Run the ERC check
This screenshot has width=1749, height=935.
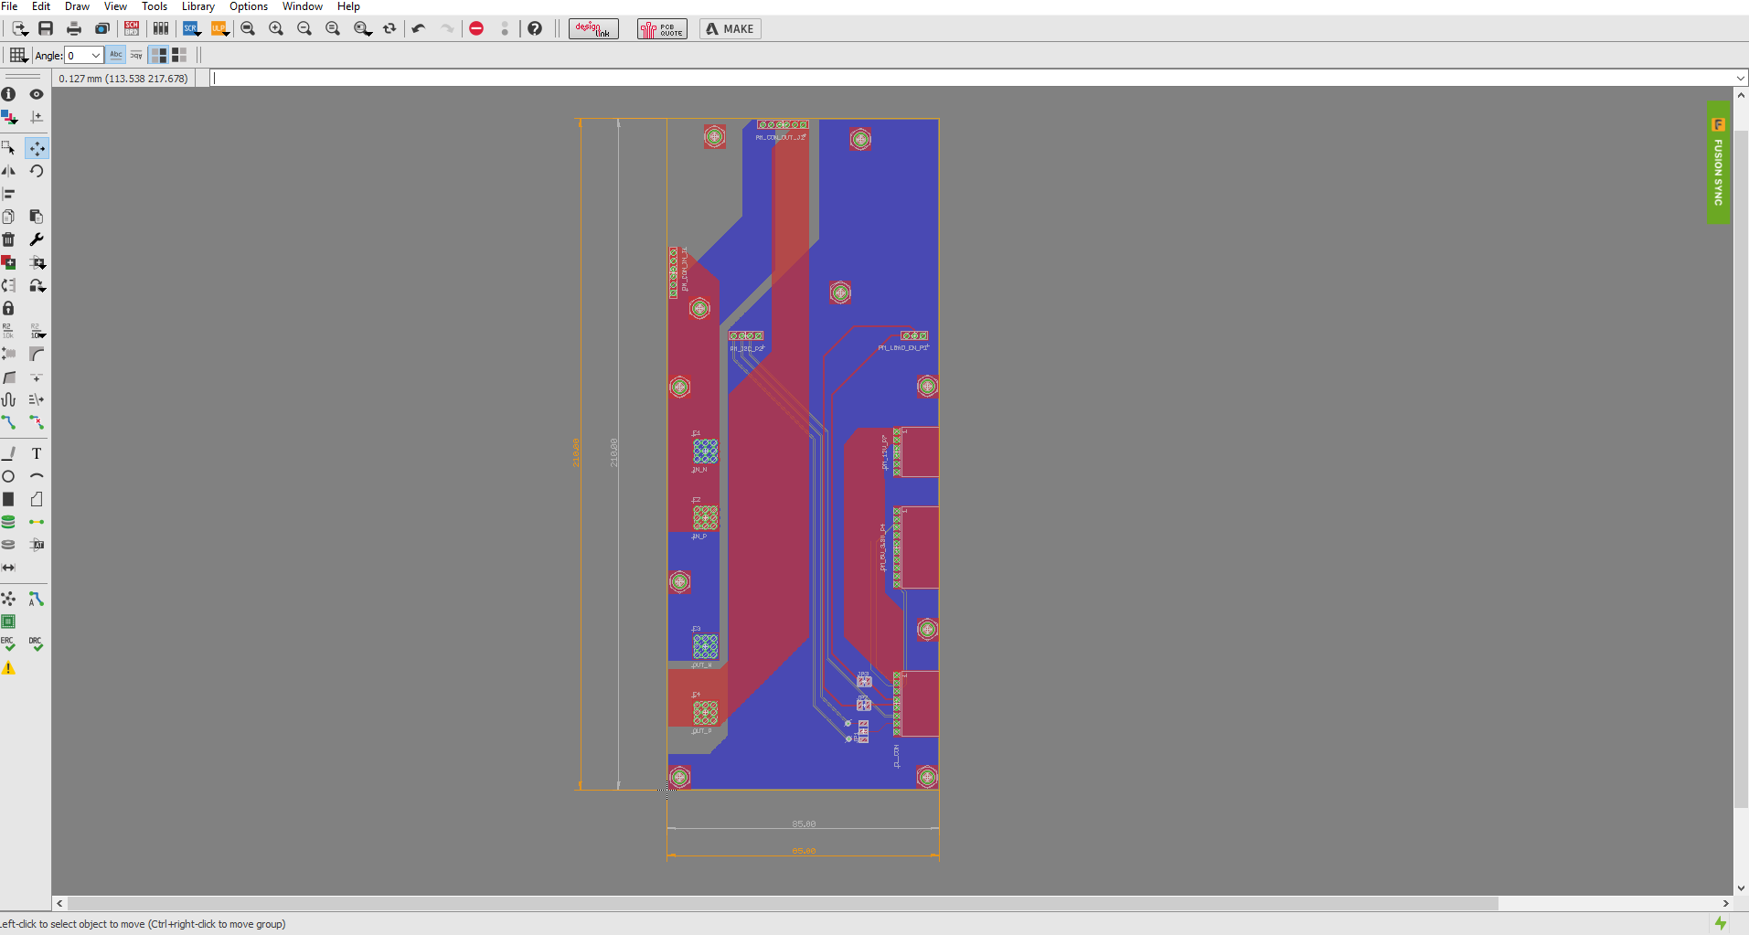(8, 645)
